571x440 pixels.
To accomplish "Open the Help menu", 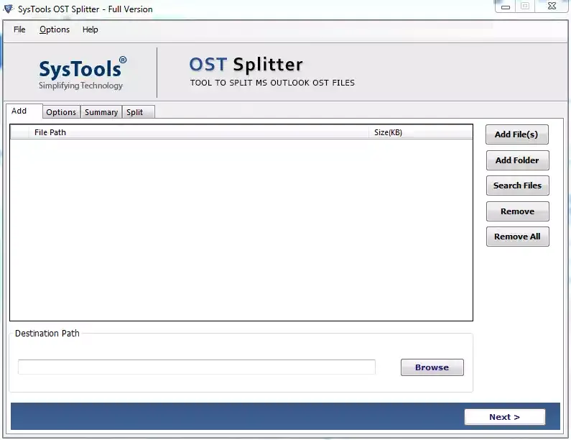I will pyautogui.click(x=90, y=29).
